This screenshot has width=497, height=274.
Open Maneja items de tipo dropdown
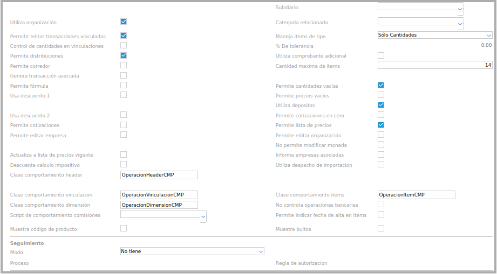coord(488,35)
